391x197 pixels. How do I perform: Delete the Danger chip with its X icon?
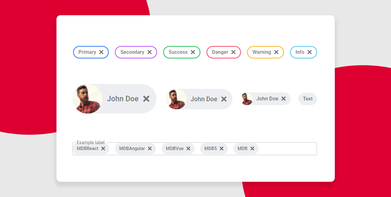pyautogui.click(x=233, y=52)
